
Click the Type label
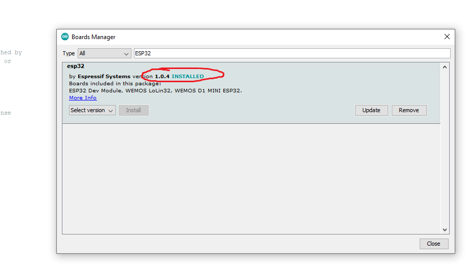(69, 53)
